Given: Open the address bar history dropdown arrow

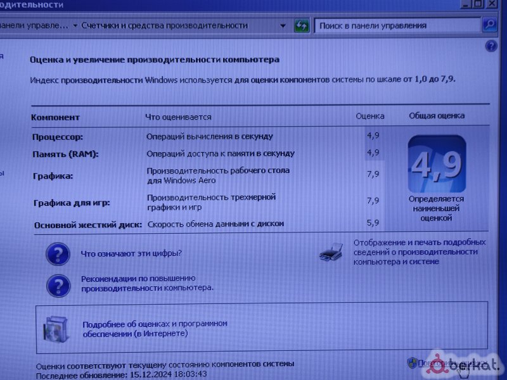Looking at the screenshot, I should click(x=283, y=25).
